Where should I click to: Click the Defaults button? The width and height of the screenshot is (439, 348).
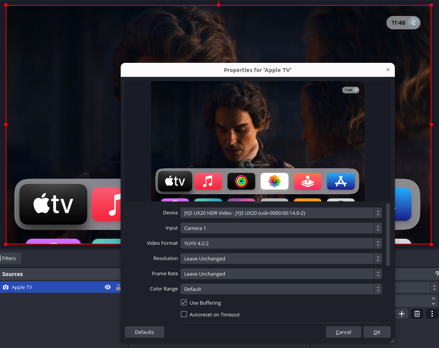(144, 332)
